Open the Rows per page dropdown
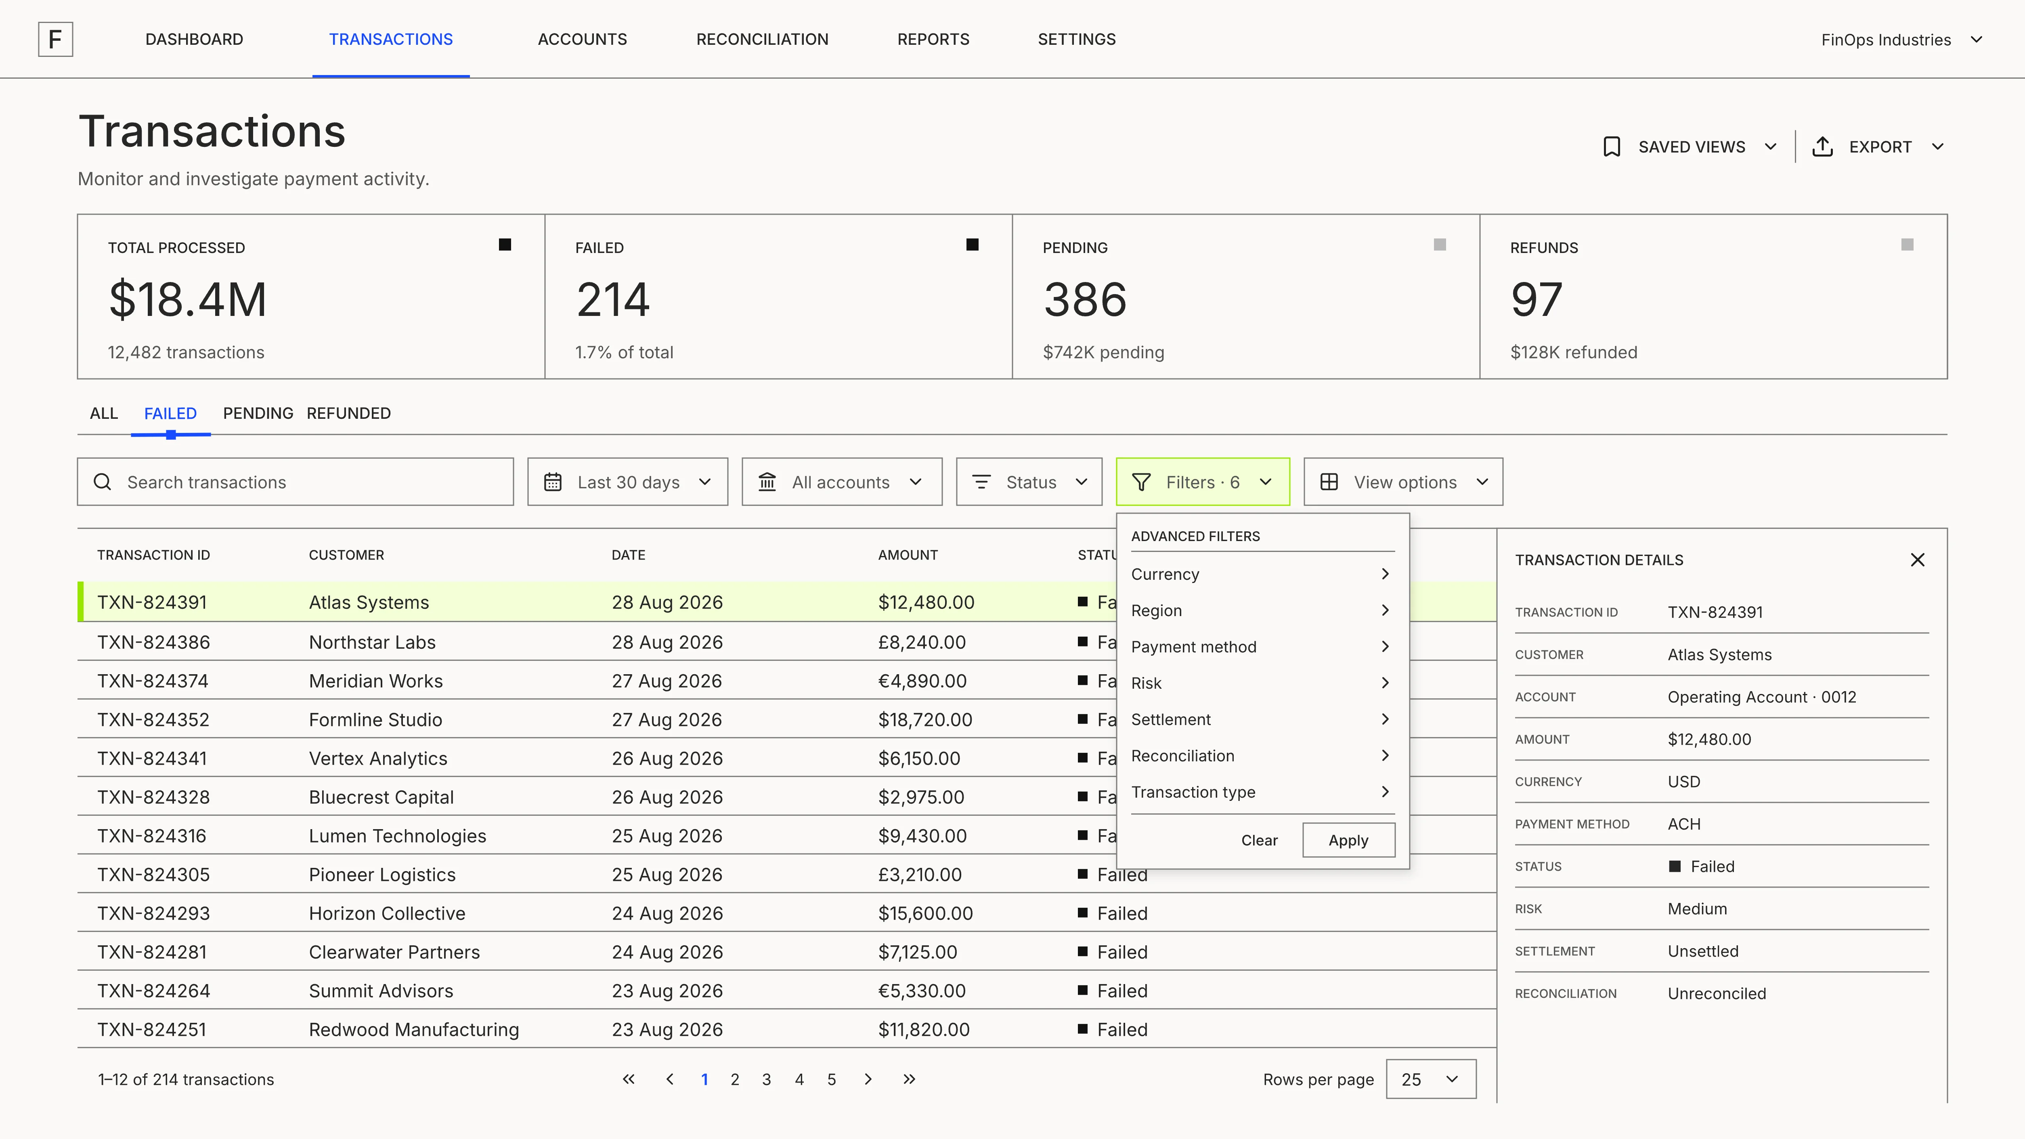This screenshot has width=2025, height=1139. pos(1431,1078)
